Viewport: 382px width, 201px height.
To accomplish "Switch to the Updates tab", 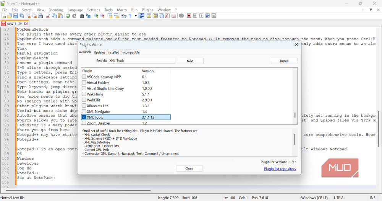I will pyautogui.click(x=99, y=52).
